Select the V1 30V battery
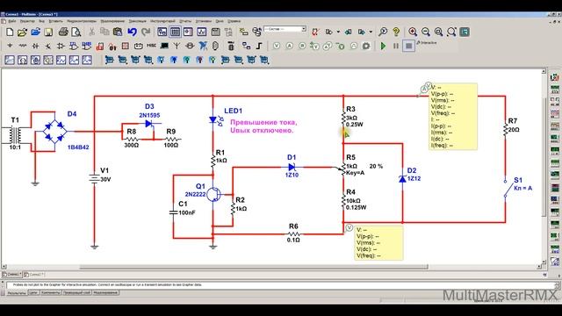The width and height of the screenshot is (562, 316). pyautogui.click(x=94, y=178)
